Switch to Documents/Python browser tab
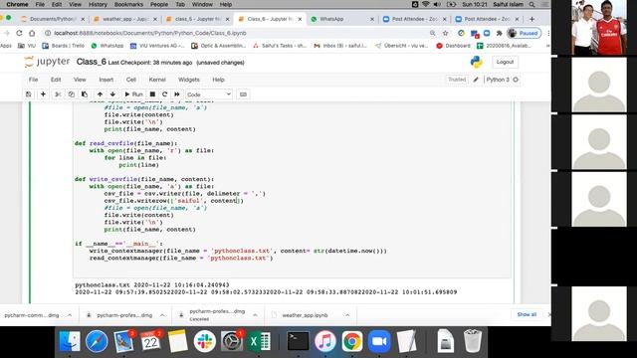The width and height of the screenshot is (637, 358). [x=53, y=19]
